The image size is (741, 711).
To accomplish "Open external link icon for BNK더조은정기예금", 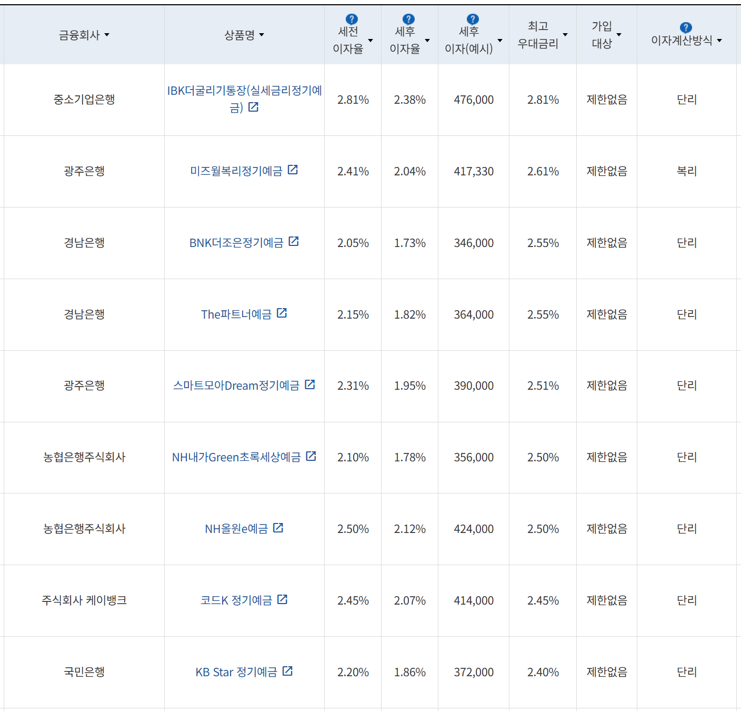I will point(294,242).
